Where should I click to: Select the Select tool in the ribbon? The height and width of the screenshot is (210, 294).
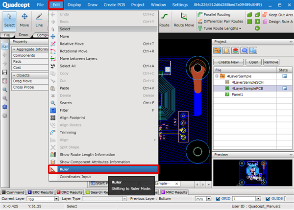pyautogui.click(x=9, y=21)
